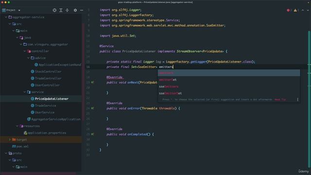This screenshot has width=311, height=175.
Task: Click the TradeService class icon
Action: 33,105
